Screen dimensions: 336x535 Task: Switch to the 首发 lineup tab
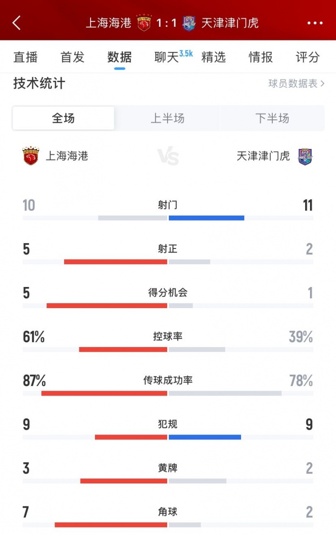point(73,57)
